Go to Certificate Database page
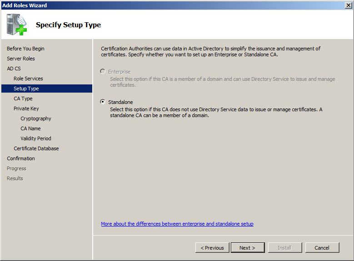Screen dimensions: 354x261 pos(36,148)
